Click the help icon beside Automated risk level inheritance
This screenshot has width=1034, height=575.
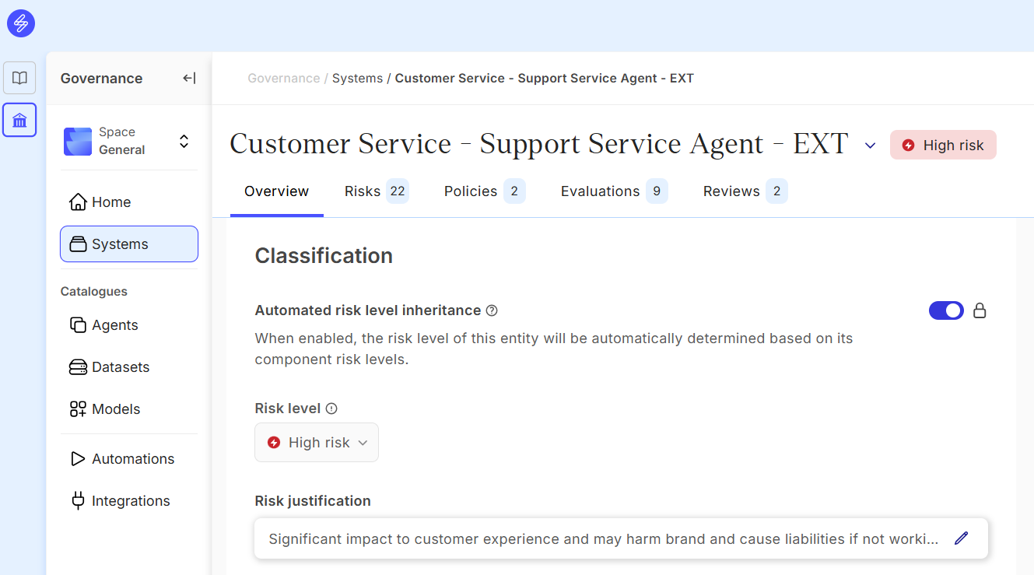click(x=492, y=310)
